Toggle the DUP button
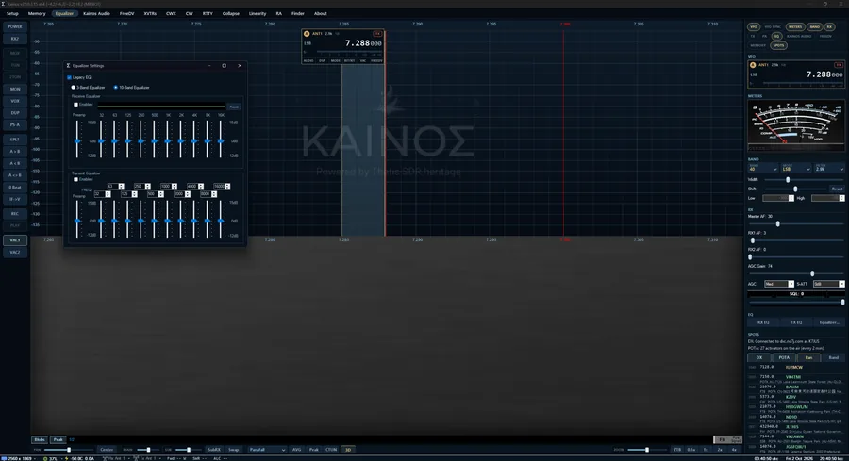 tap(15, 112)
